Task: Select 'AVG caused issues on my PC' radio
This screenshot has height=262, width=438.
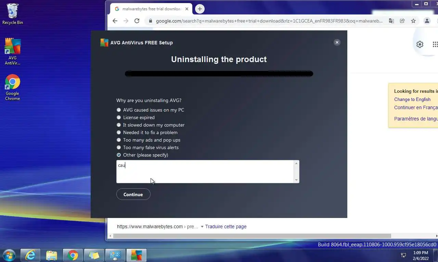Action: pyautogui.click(x=119, y=110)
